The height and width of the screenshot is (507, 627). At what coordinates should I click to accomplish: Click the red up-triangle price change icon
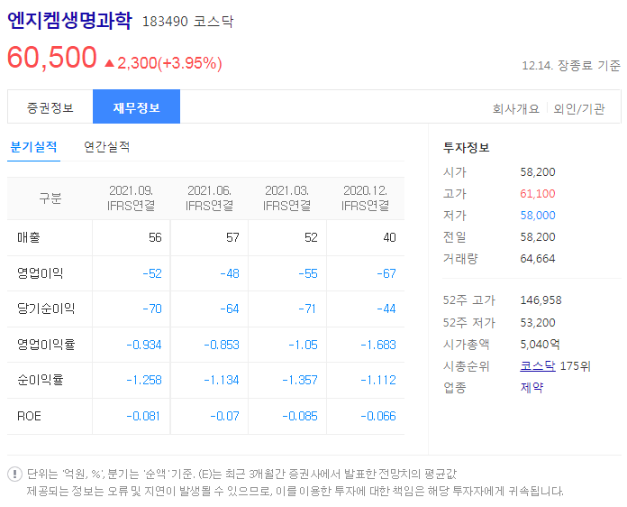click(109, 63)
